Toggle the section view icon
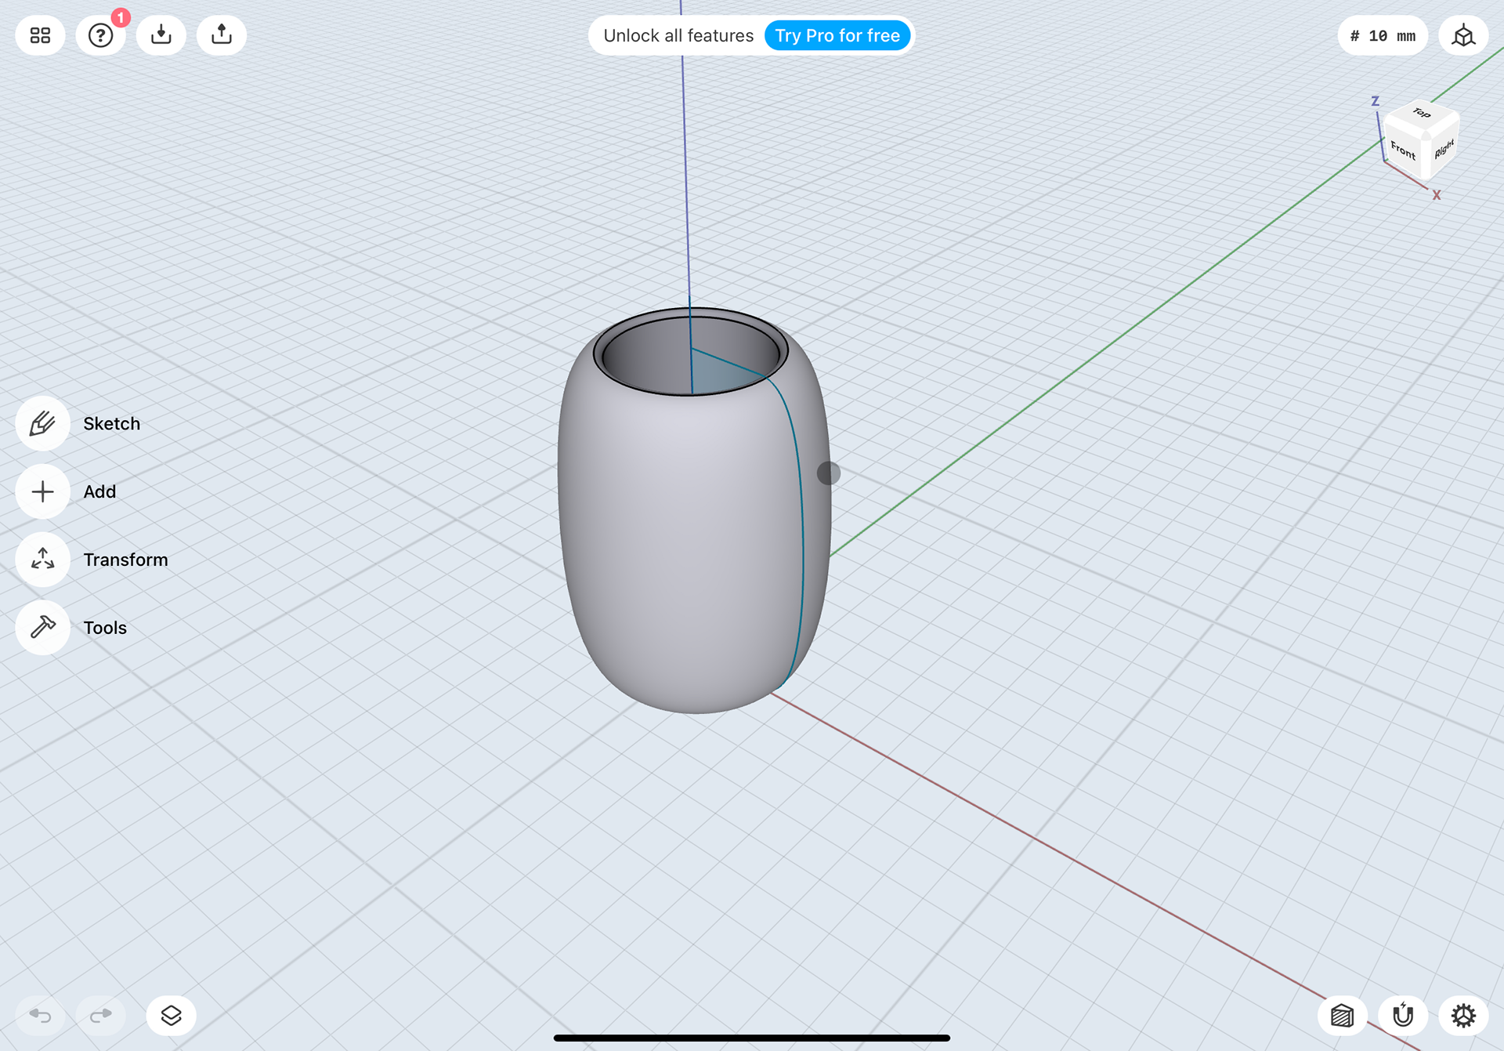The image size is (1504, 1051). tap(1343, 1016)
